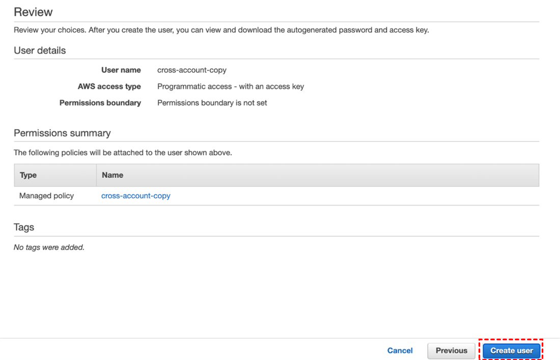Click the Name column header
The width and height of the screenshot is (560, 360).
tap(113, 175)
